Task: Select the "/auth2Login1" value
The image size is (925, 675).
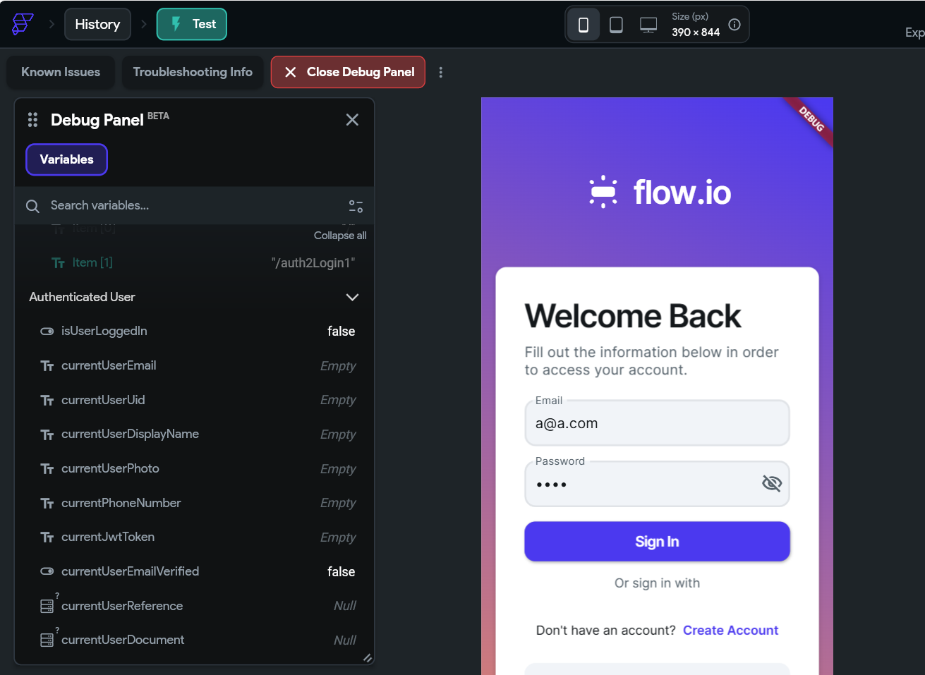Action: pyautogui.click(x=313, y=263)
